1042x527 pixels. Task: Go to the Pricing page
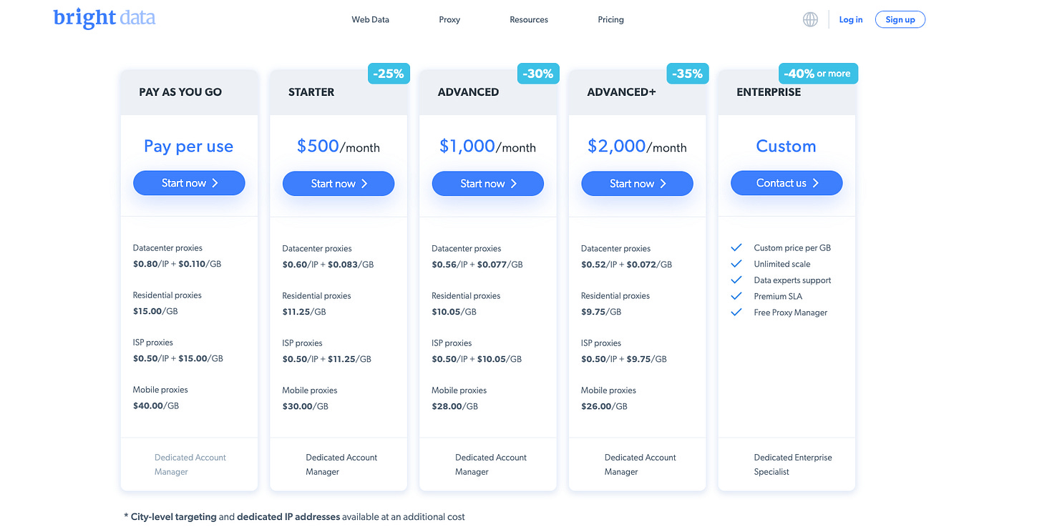610,19
